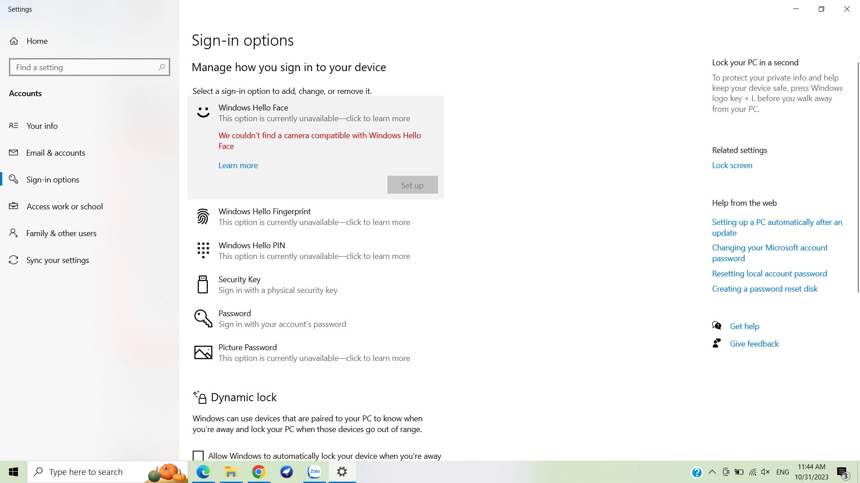
Task: Show hidden icons in the system tray
Action: pos(712,472)
